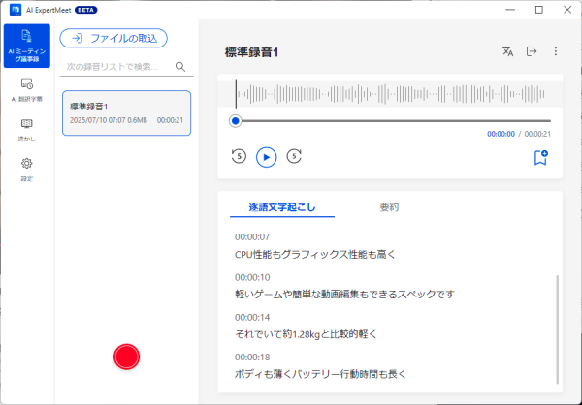The width and height of the screenshot is (582, 405).
Task: Click the AI ExpertMeet app logo
Action: [16, 10]
